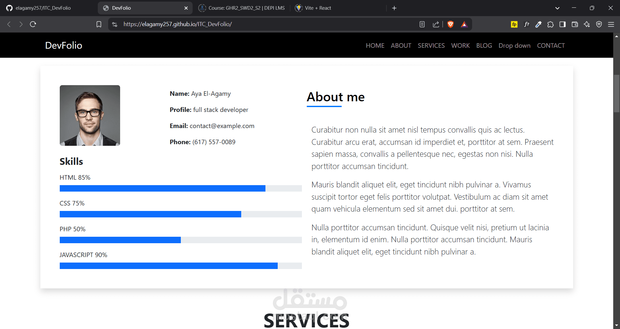Click the profile portrait photo
The height and width of the screenshot is (329, 620).
(90, 115)
